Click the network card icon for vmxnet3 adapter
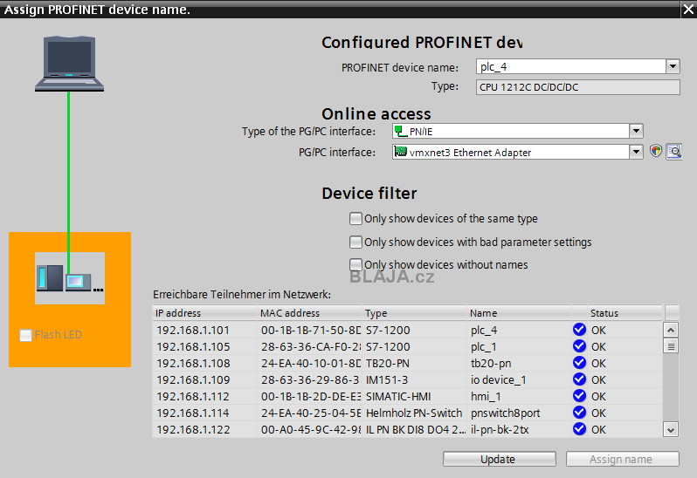 [x=401, y=152]
